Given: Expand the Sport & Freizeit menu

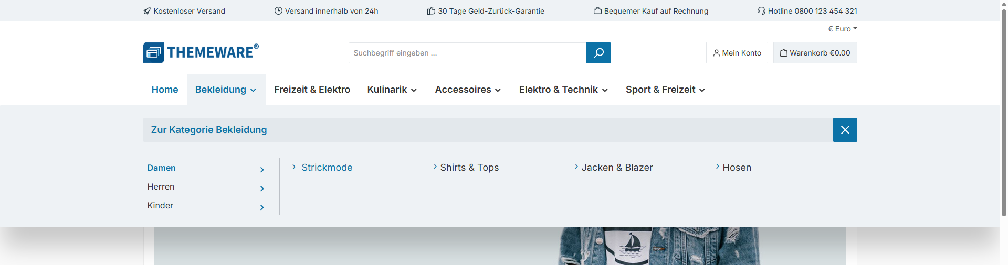Looking at the screenshot, I should [x=665, y=90].
